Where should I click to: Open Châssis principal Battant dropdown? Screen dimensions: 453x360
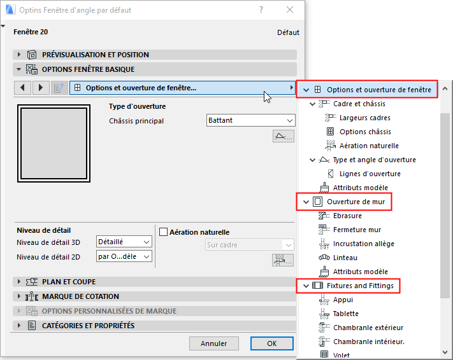(x=251, y=120)
